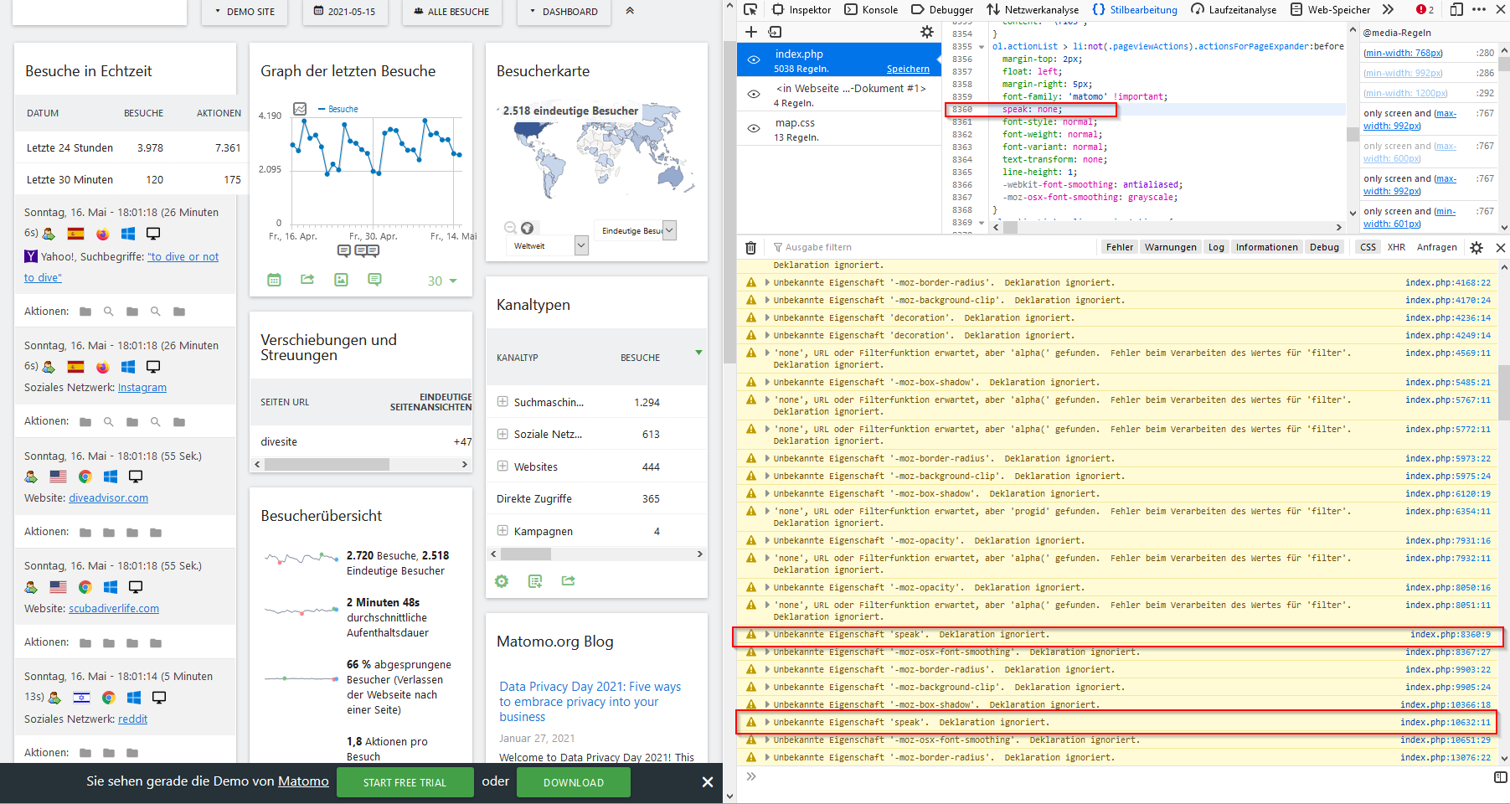The width and height of the screenshot is (1510, 804).
Task: Open the DASHBOARD dropdown menu
Action: [564, 12]
